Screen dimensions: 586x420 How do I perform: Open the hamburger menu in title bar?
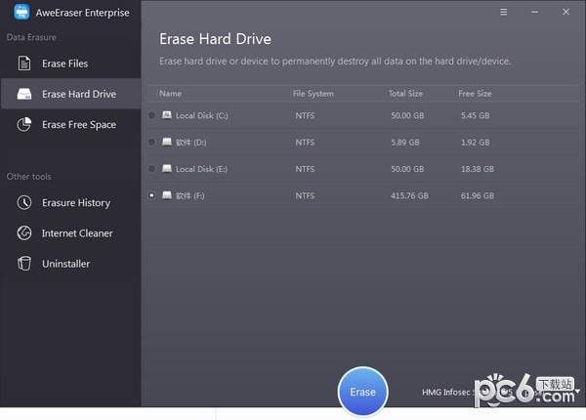coord(504,13)
